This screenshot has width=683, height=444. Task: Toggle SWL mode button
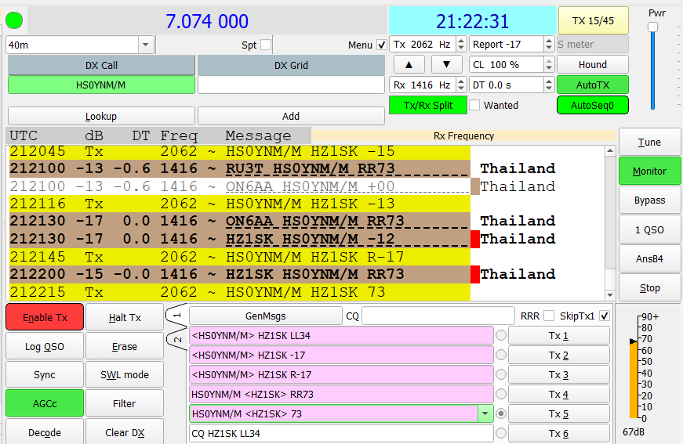coord(125,375)
